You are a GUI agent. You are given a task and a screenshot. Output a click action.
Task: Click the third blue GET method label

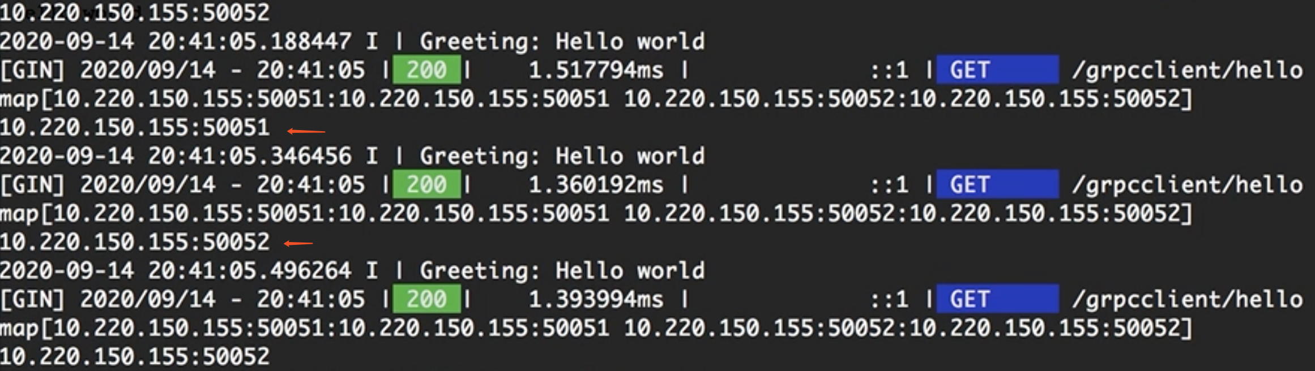[997, 299]
